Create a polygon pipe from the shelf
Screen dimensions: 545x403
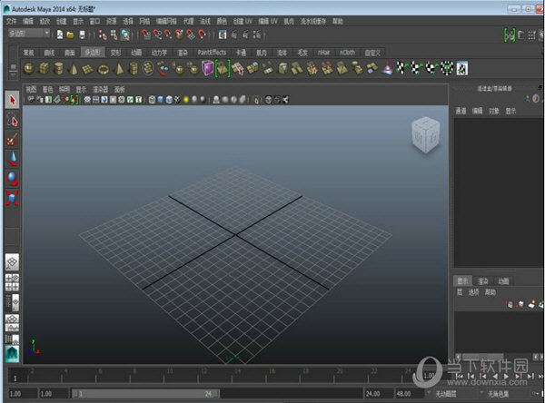tap(134, 68)
